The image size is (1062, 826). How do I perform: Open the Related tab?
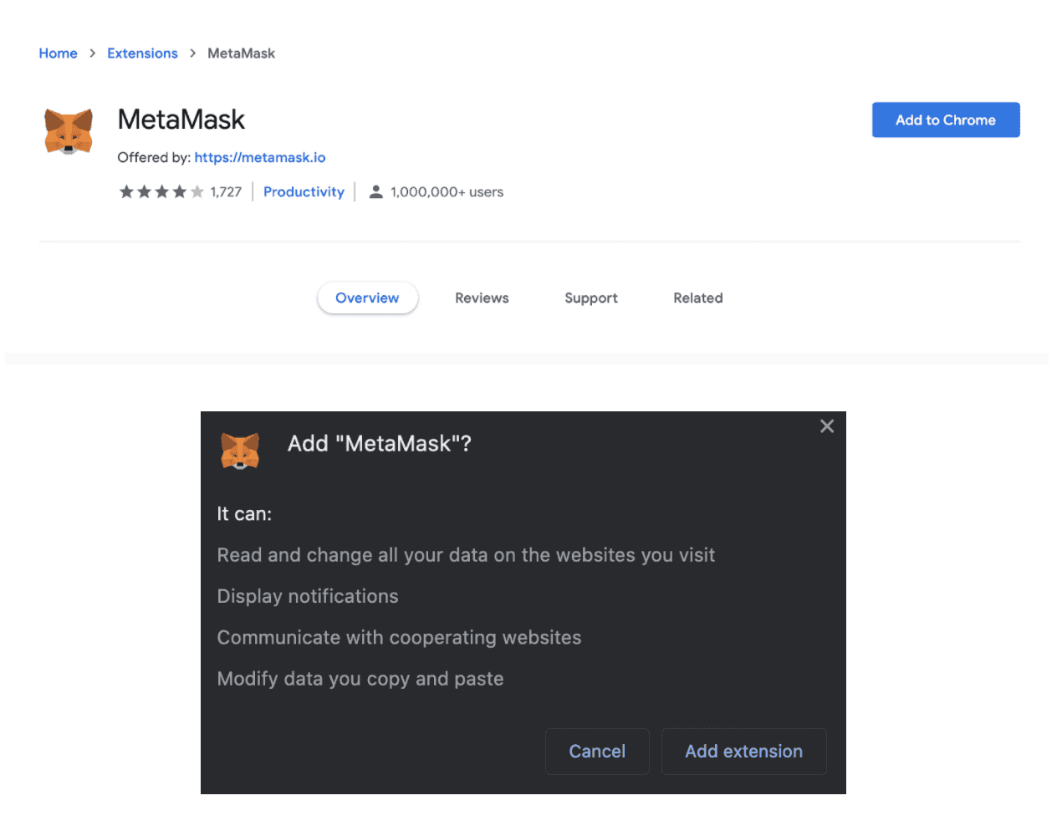(x=698, y=298)
